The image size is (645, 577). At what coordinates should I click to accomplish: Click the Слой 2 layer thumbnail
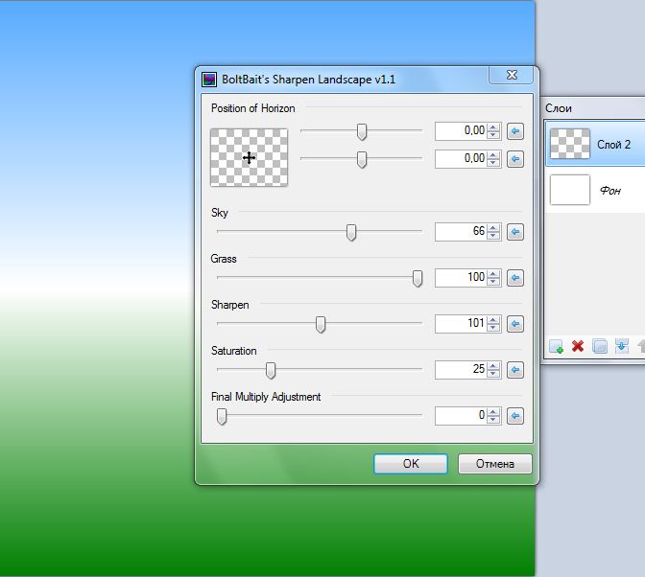click(x=570, y=144)
